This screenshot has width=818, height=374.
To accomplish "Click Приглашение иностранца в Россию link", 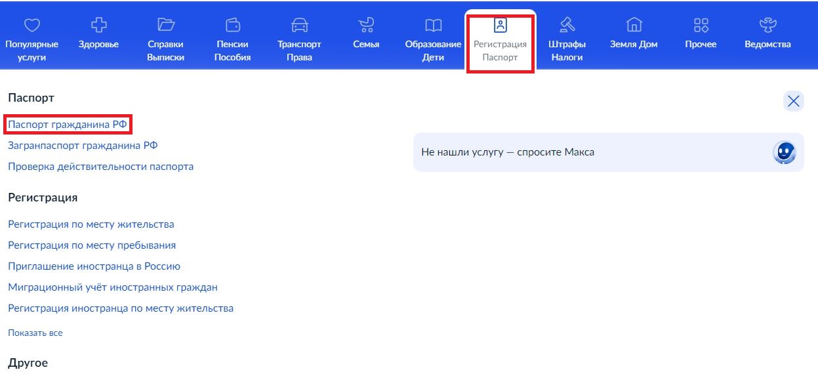I will [94, 266].
